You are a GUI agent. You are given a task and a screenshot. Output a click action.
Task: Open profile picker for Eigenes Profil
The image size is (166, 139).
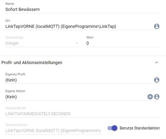click(157, 80)
